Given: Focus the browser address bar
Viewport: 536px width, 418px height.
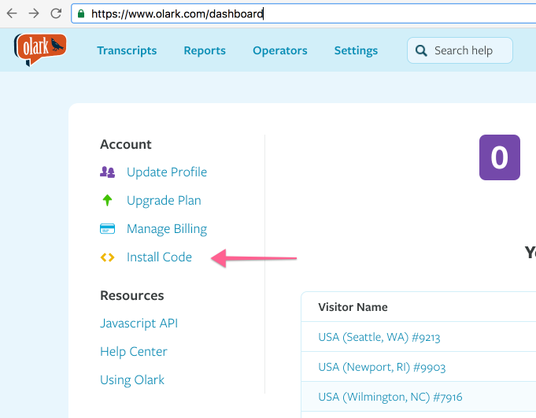Looking at the screenshot, I should pyautogui.click(x=304, y=13).
